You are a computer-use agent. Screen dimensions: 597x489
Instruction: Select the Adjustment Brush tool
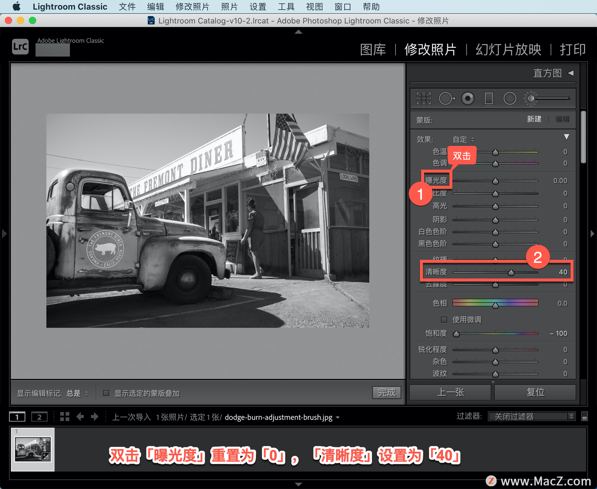[547, 98]
